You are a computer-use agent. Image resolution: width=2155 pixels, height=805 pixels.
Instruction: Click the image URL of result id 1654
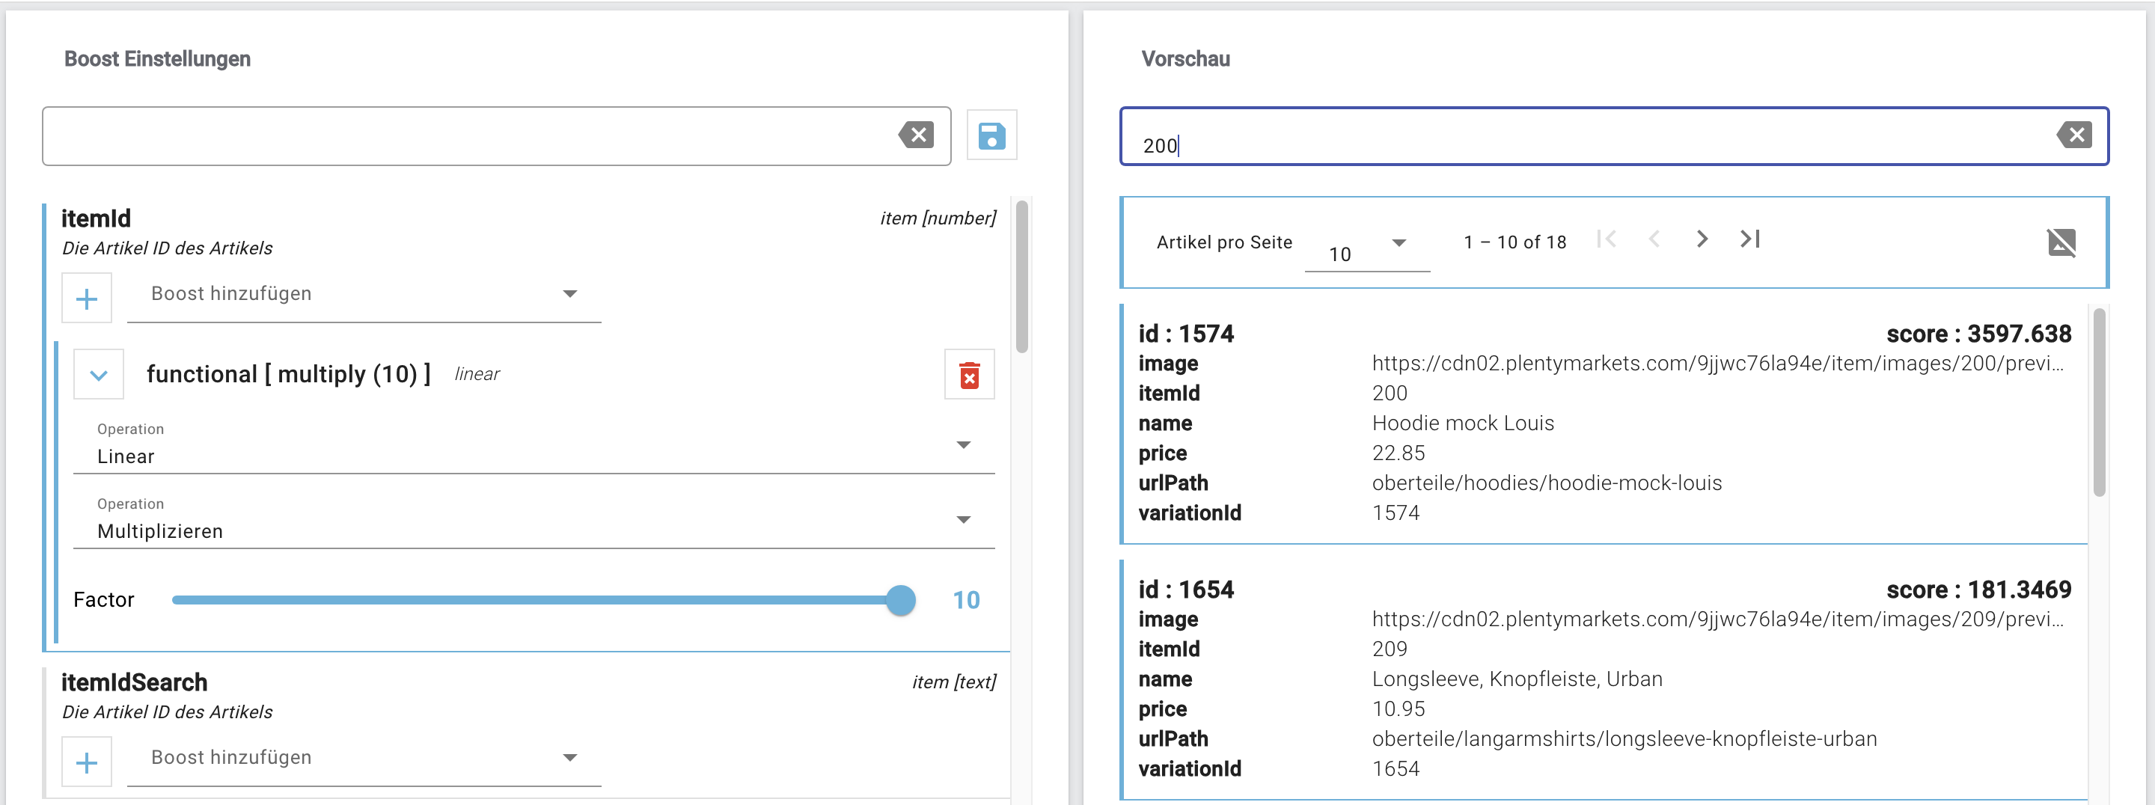coord(1717,619)
